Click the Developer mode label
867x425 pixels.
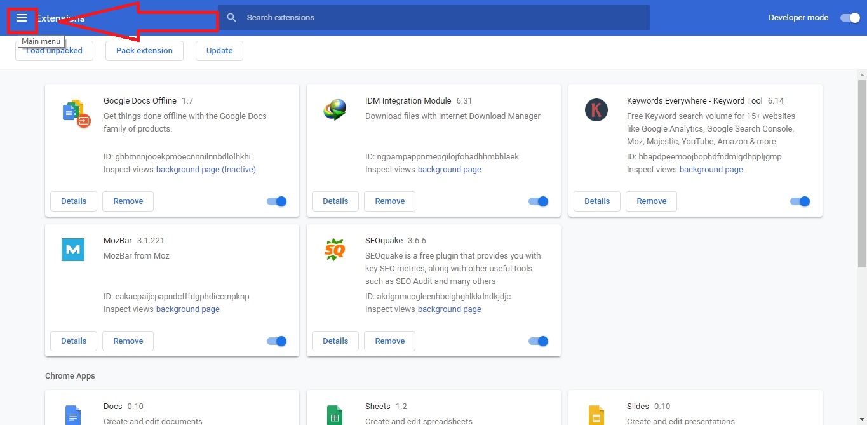(798, 18)
